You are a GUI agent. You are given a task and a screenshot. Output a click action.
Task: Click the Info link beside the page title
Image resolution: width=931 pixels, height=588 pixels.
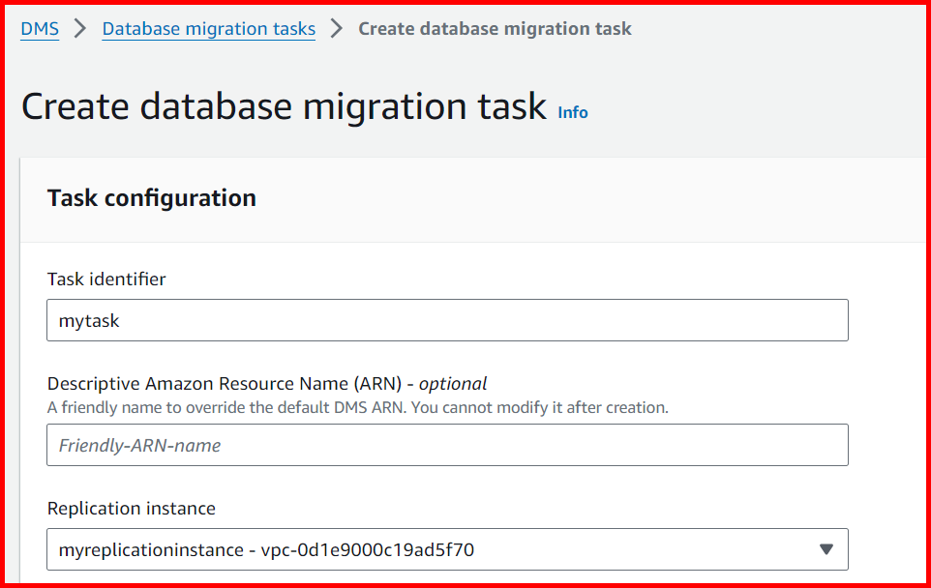572,112
